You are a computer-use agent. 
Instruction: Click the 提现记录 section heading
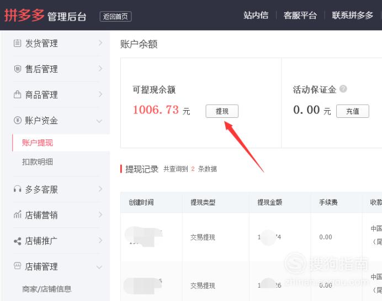pyautogui.click(x=142, y=169)
